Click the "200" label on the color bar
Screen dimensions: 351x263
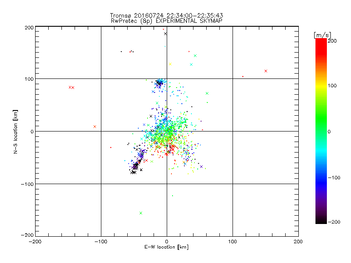[x=332, y=41]
